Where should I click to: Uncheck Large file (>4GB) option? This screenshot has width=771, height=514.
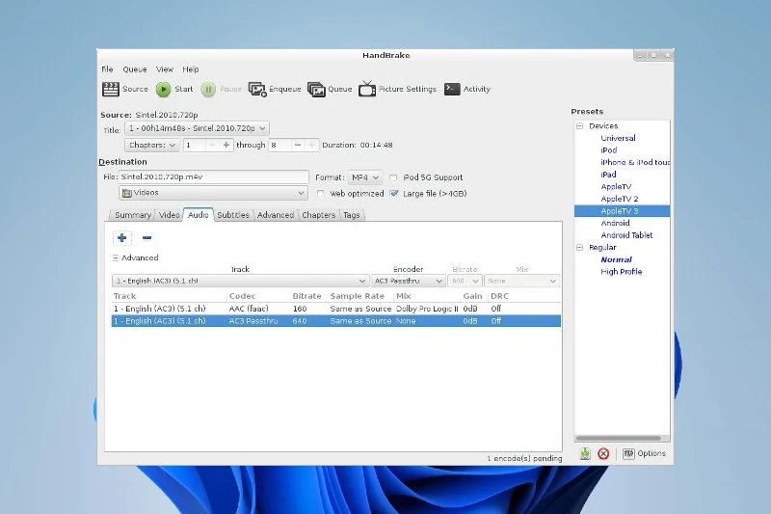pos(394,194)
